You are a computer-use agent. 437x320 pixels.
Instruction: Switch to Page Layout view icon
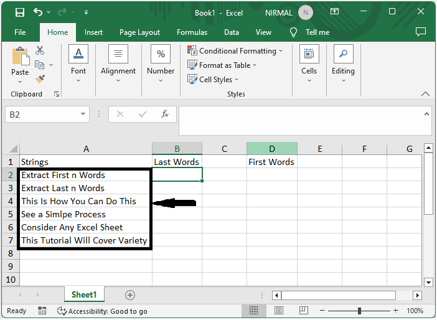(x=279, y=311)
